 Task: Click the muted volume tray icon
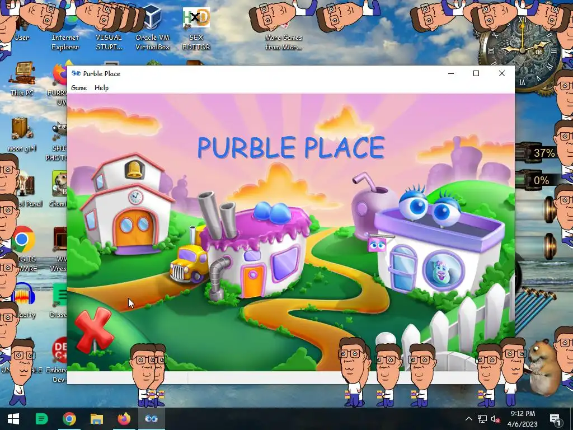496,419
